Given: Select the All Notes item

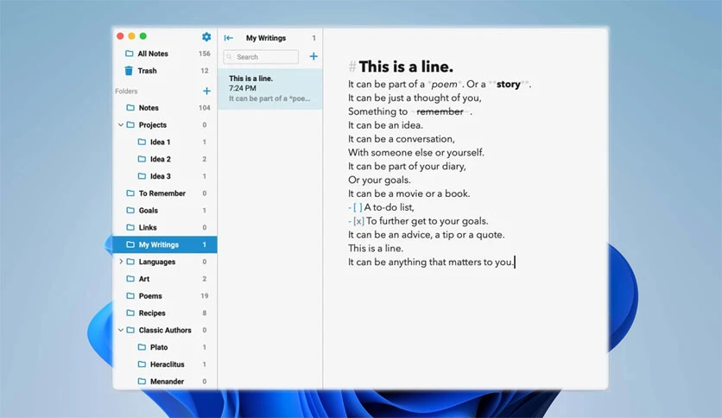Looking at the screenshot, I should (x=165, y=54).
